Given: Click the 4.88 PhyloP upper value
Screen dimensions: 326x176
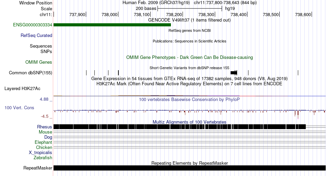Looking at the screenshot, I should 44,99.
